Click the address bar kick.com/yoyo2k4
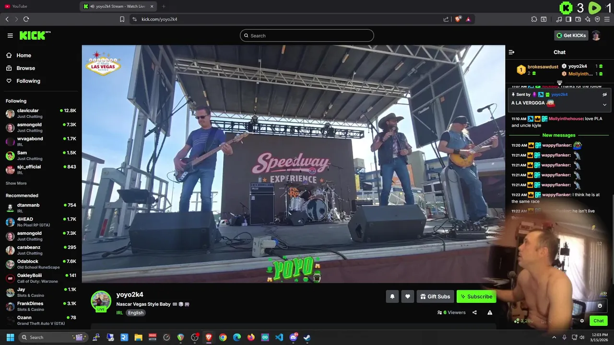This screenshot has height=345, width=614. 288,19
